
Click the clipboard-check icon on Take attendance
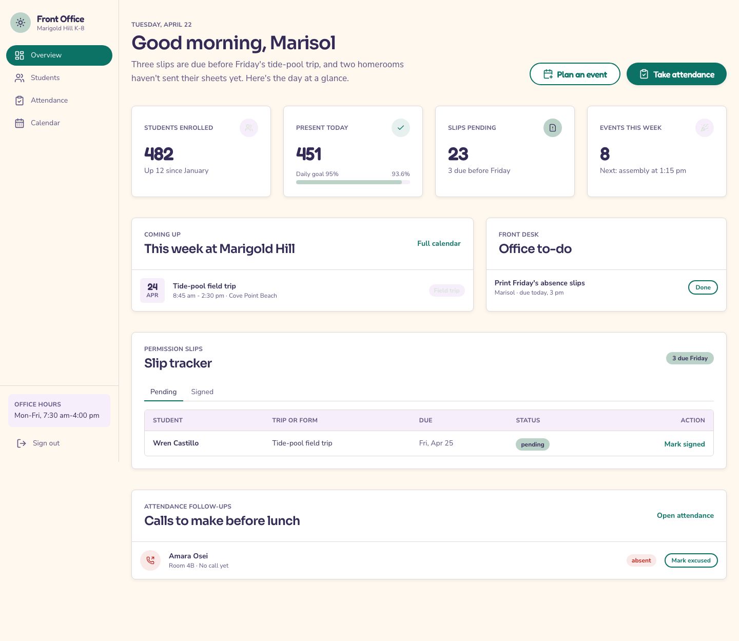coord(644,74)
